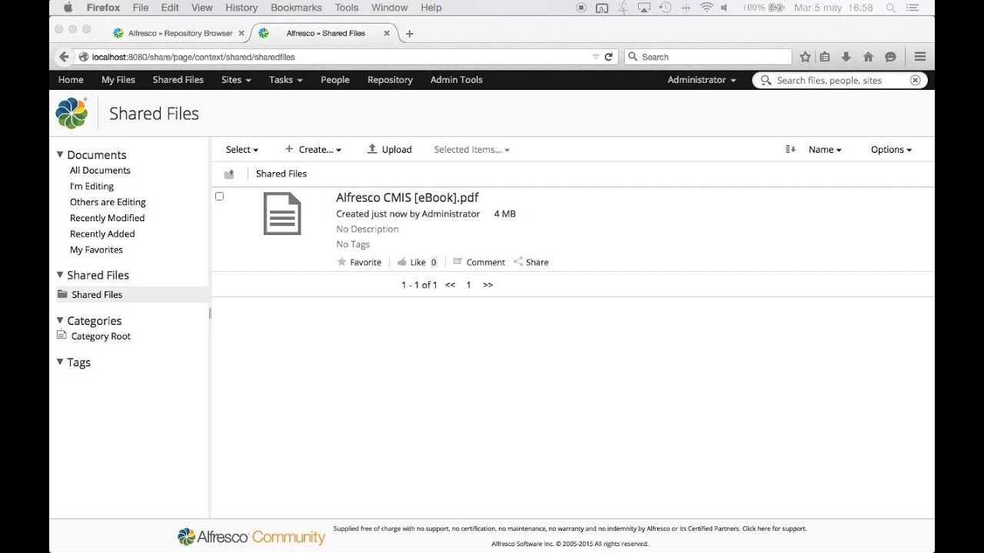Click My Favorites filter

96,250
